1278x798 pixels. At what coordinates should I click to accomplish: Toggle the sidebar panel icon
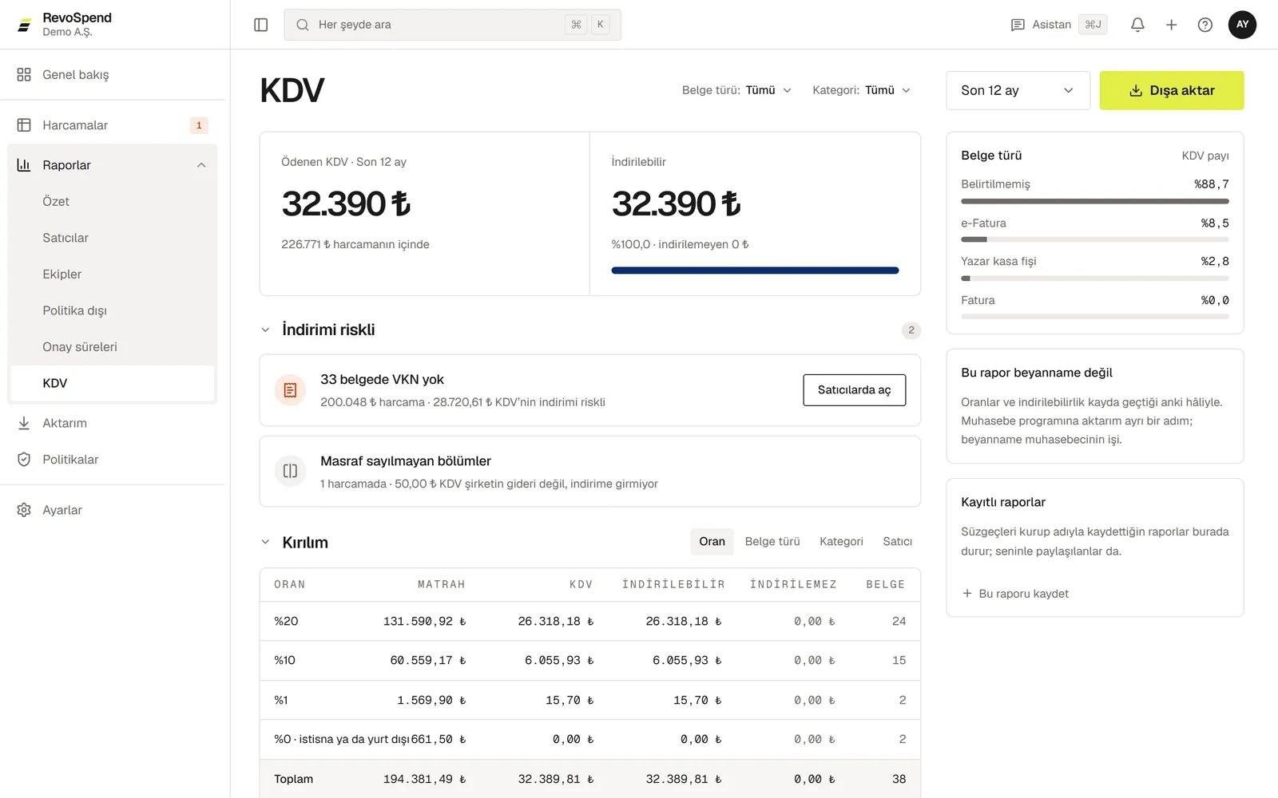click(x=260, y=25)
